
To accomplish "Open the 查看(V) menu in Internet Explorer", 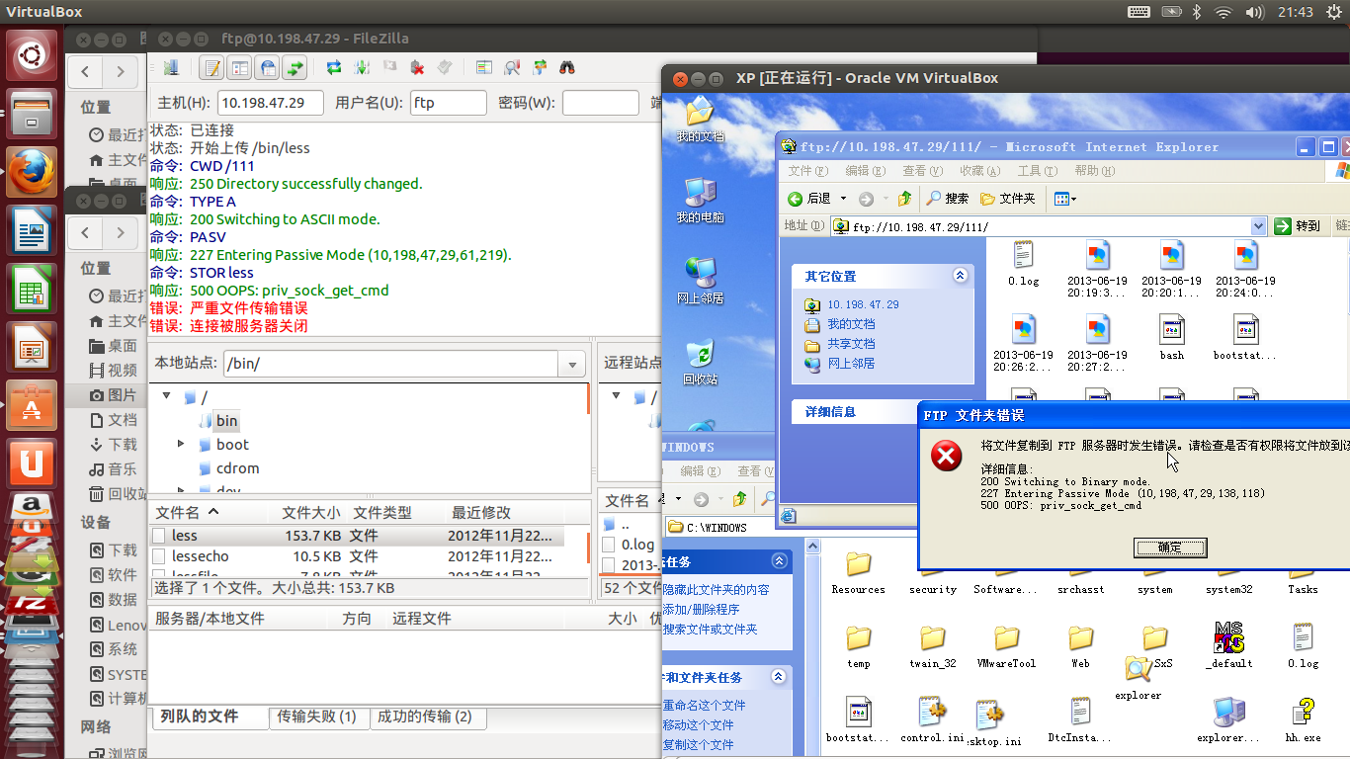I will (x=923, y=171).
